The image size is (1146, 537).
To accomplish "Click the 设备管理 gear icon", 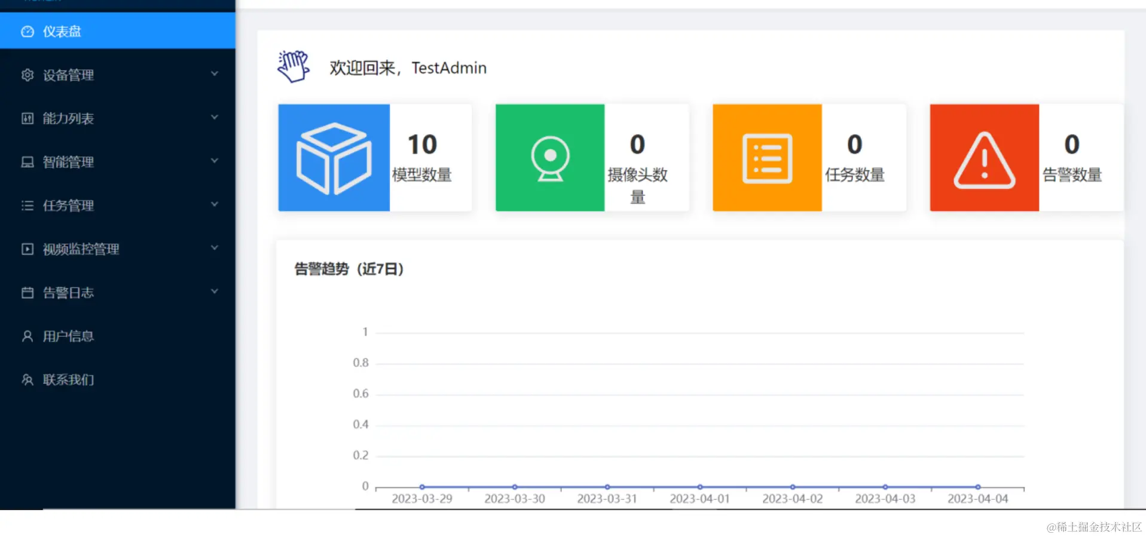I will [27, 75].
